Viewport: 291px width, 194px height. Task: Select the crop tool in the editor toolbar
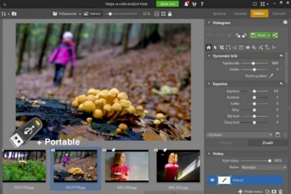pos(222,47)
